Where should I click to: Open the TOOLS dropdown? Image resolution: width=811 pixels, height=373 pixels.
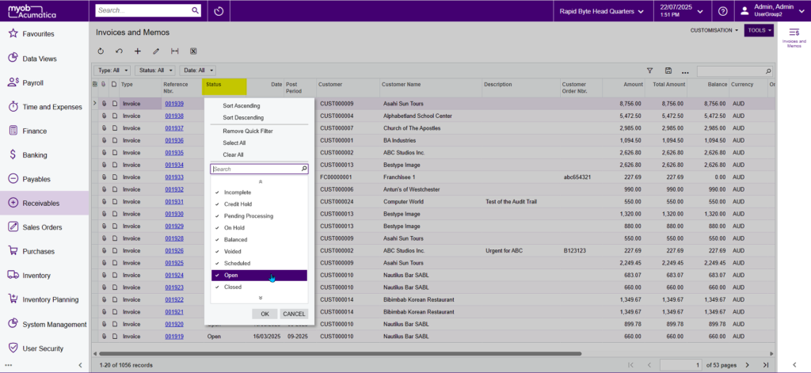point(760,31)
